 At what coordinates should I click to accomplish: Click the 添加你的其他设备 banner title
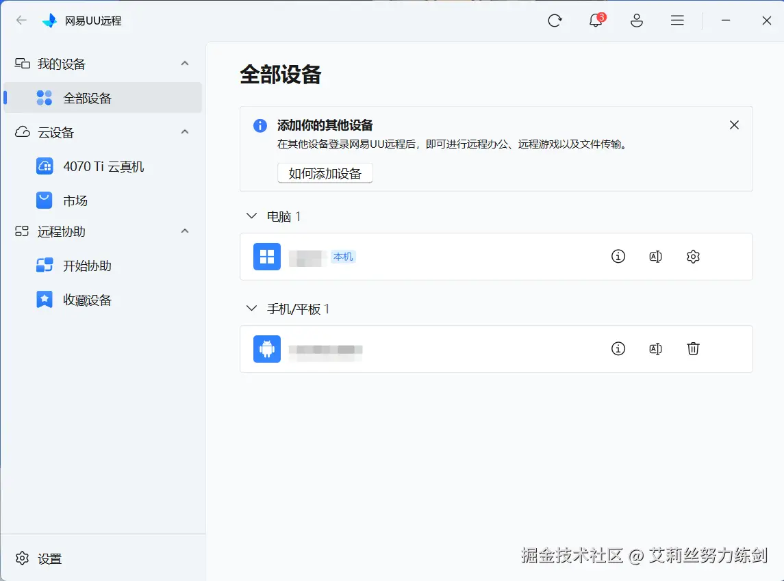pyautogui.click(x=325, y=125)
